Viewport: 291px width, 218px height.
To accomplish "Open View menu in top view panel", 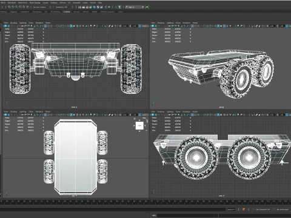I will [x=6, y=111].
